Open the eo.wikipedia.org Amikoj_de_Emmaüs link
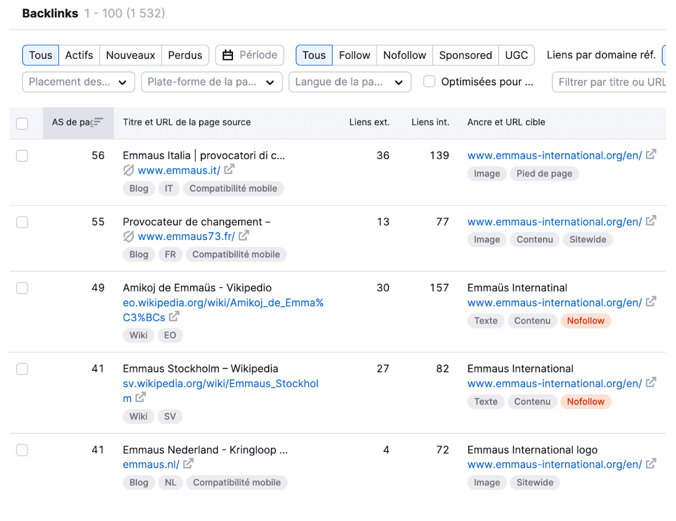 coord(223,310)
